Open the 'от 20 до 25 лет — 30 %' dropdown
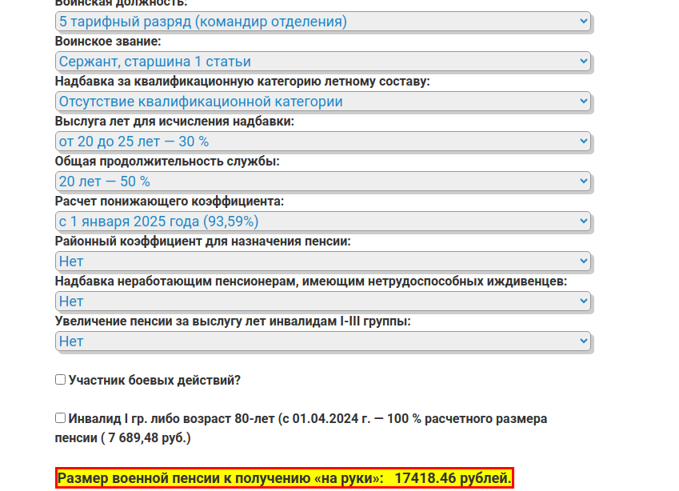This screenshot has width=679, height=491. click(x=322, y=142)
